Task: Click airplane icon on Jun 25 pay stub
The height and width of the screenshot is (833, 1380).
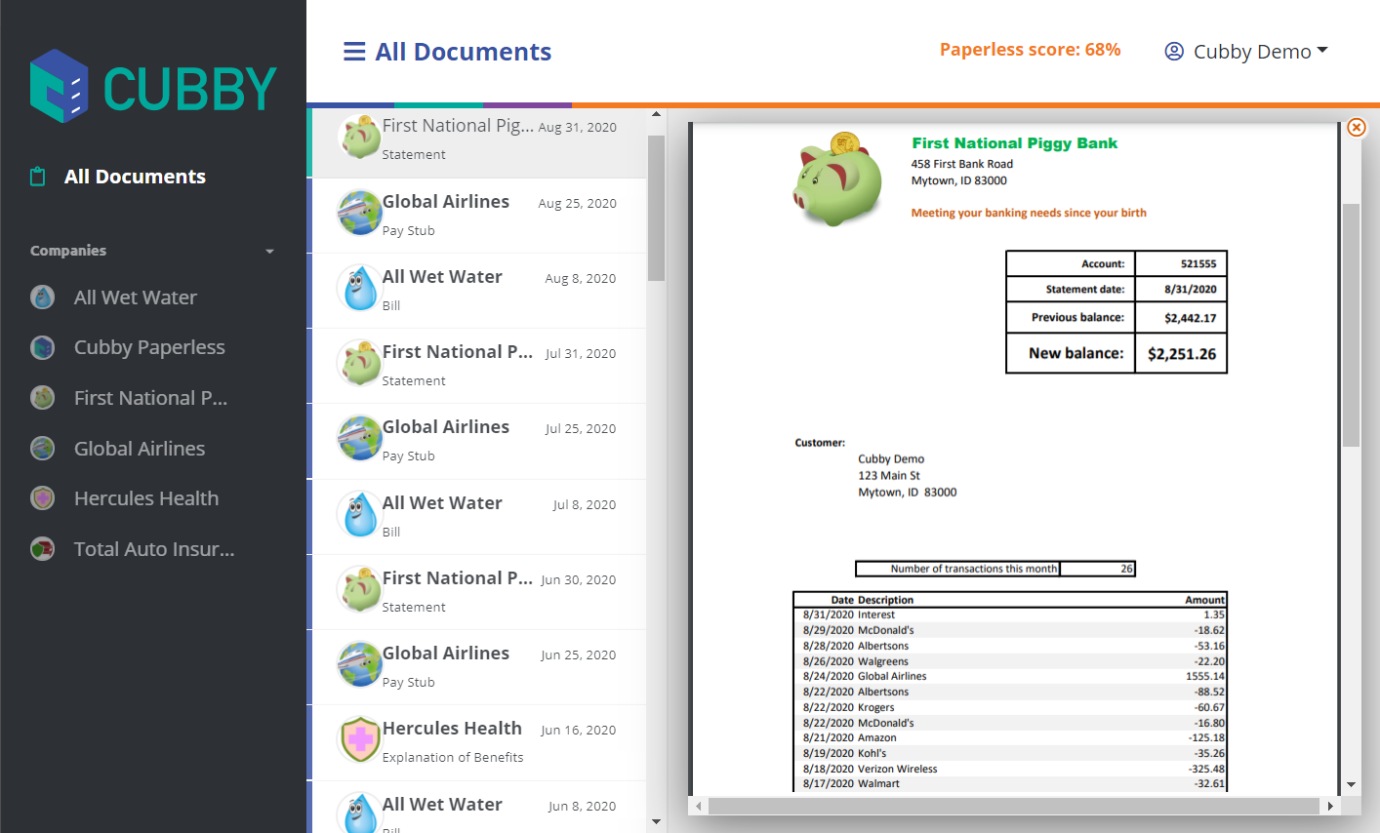Action: point(359,664)
